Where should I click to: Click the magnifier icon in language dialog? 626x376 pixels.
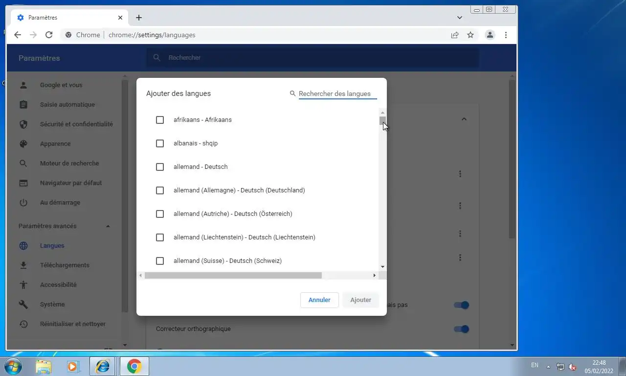293,94
